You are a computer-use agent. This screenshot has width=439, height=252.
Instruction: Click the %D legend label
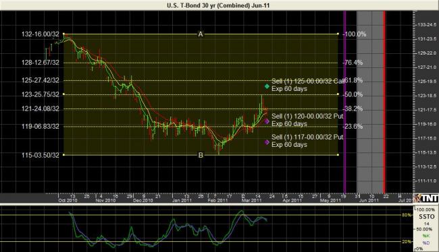[426, 243]
